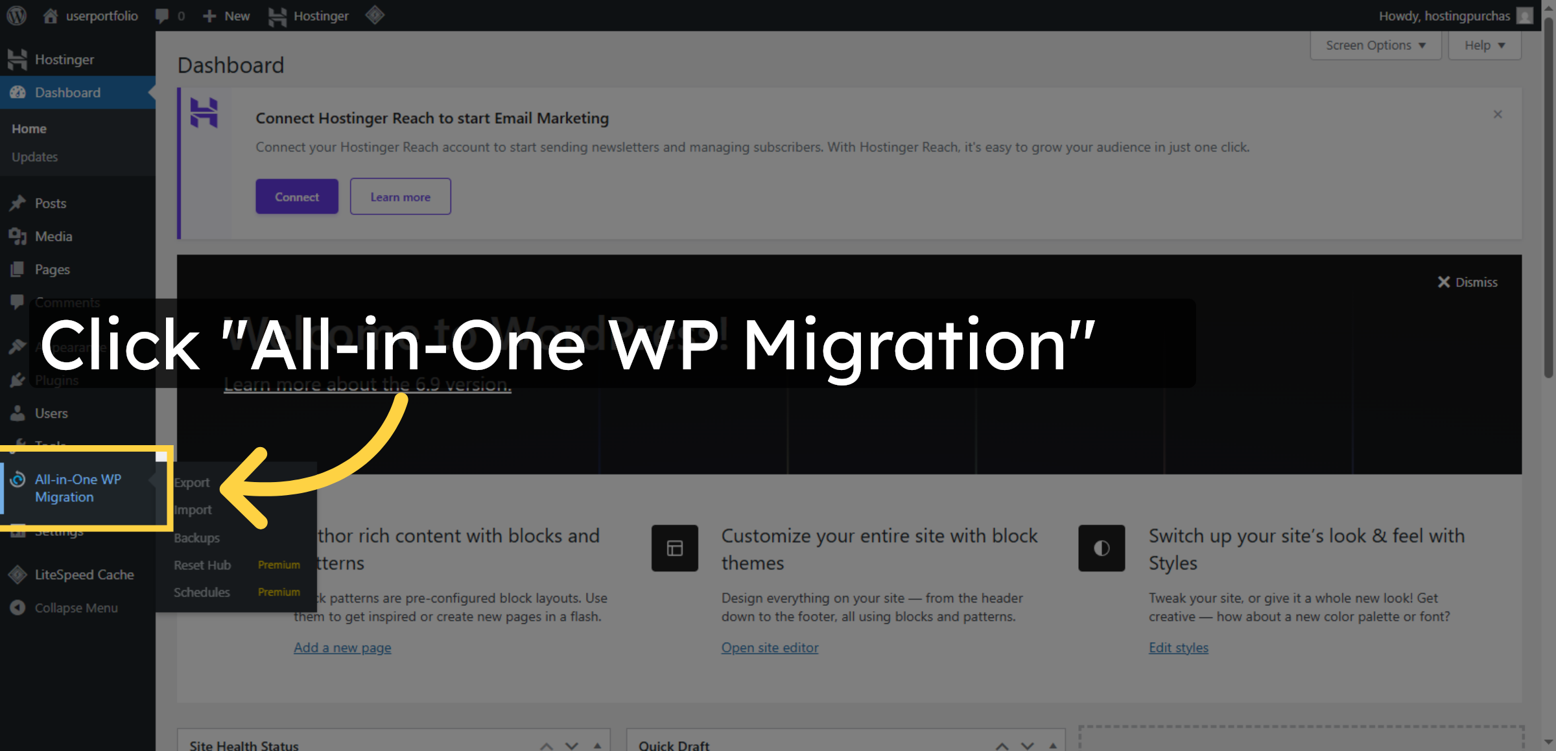
Task: Click the Pages icon in the sidebar
Action: click(x=18, y=269)
